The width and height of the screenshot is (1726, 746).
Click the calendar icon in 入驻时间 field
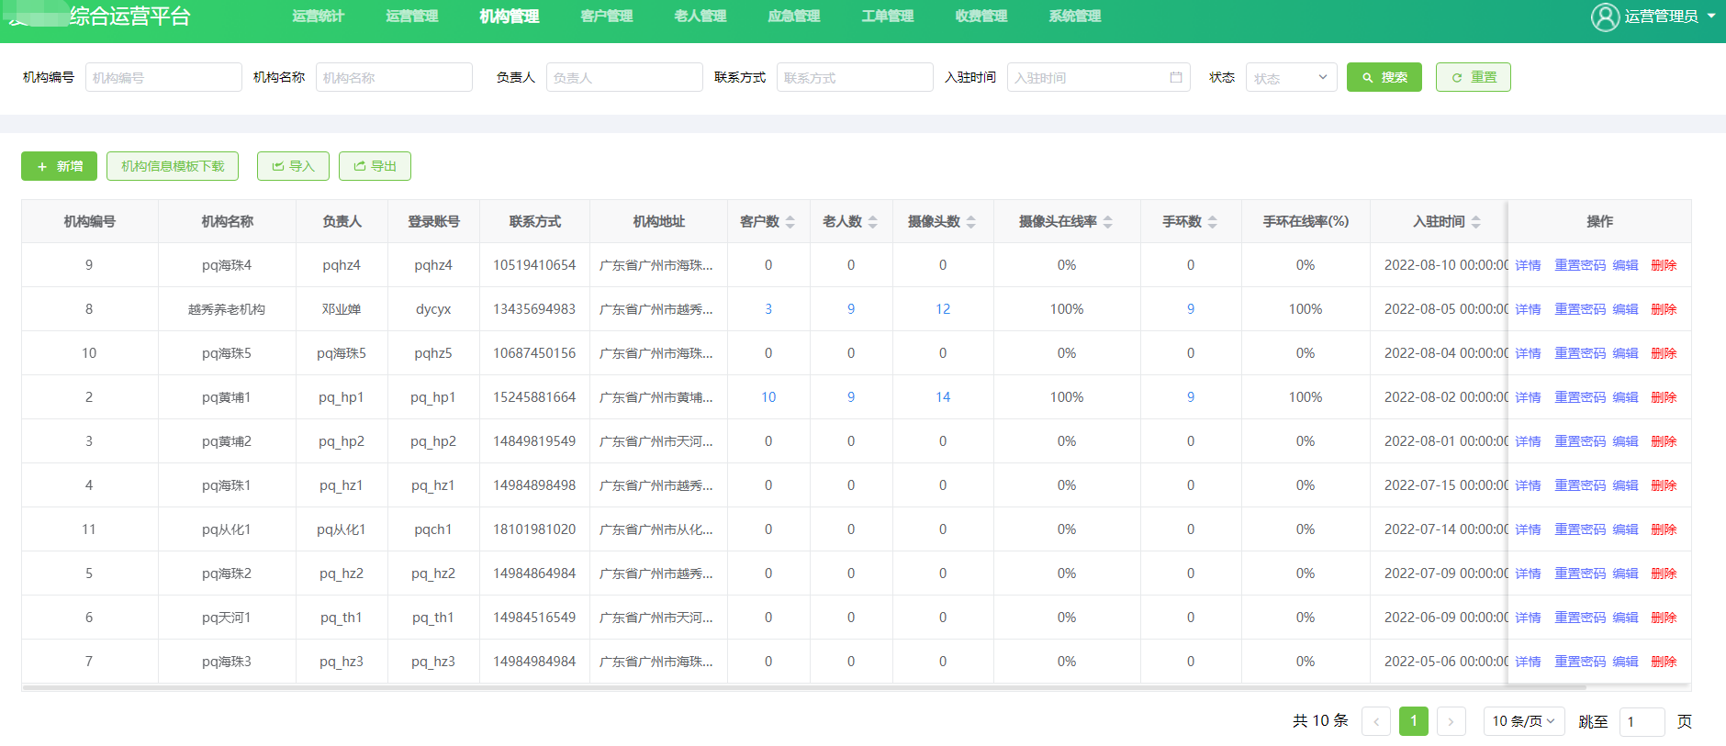click(1176, 77)
